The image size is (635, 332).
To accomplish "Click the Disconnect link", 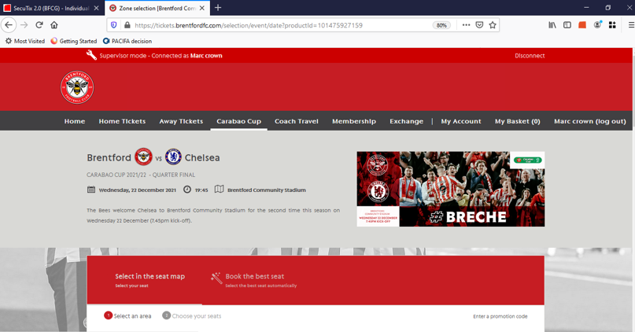I will (x=530, y=56).
